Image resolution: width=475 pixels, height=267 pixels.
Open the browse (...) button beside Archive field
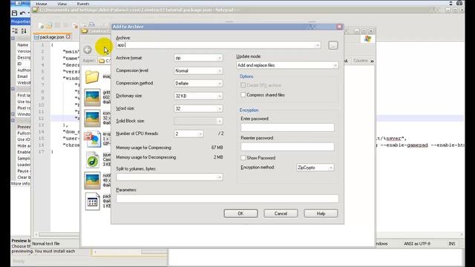333,45
